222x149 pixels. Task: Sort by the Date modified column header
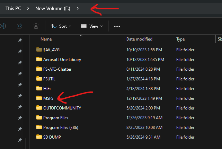click(139, 39)
